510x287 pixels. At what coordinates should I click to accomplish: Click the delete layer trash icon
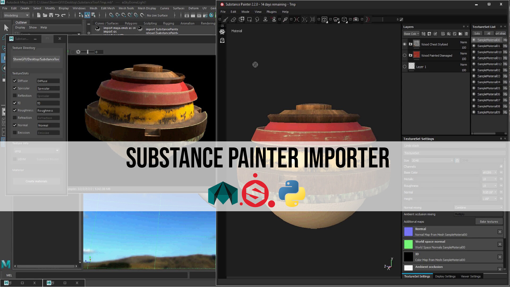pos(466,34)
